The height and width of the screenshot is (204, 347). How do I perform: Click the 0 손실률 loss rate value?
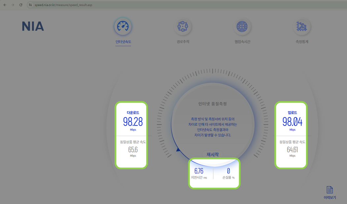(x=228, y=171)
